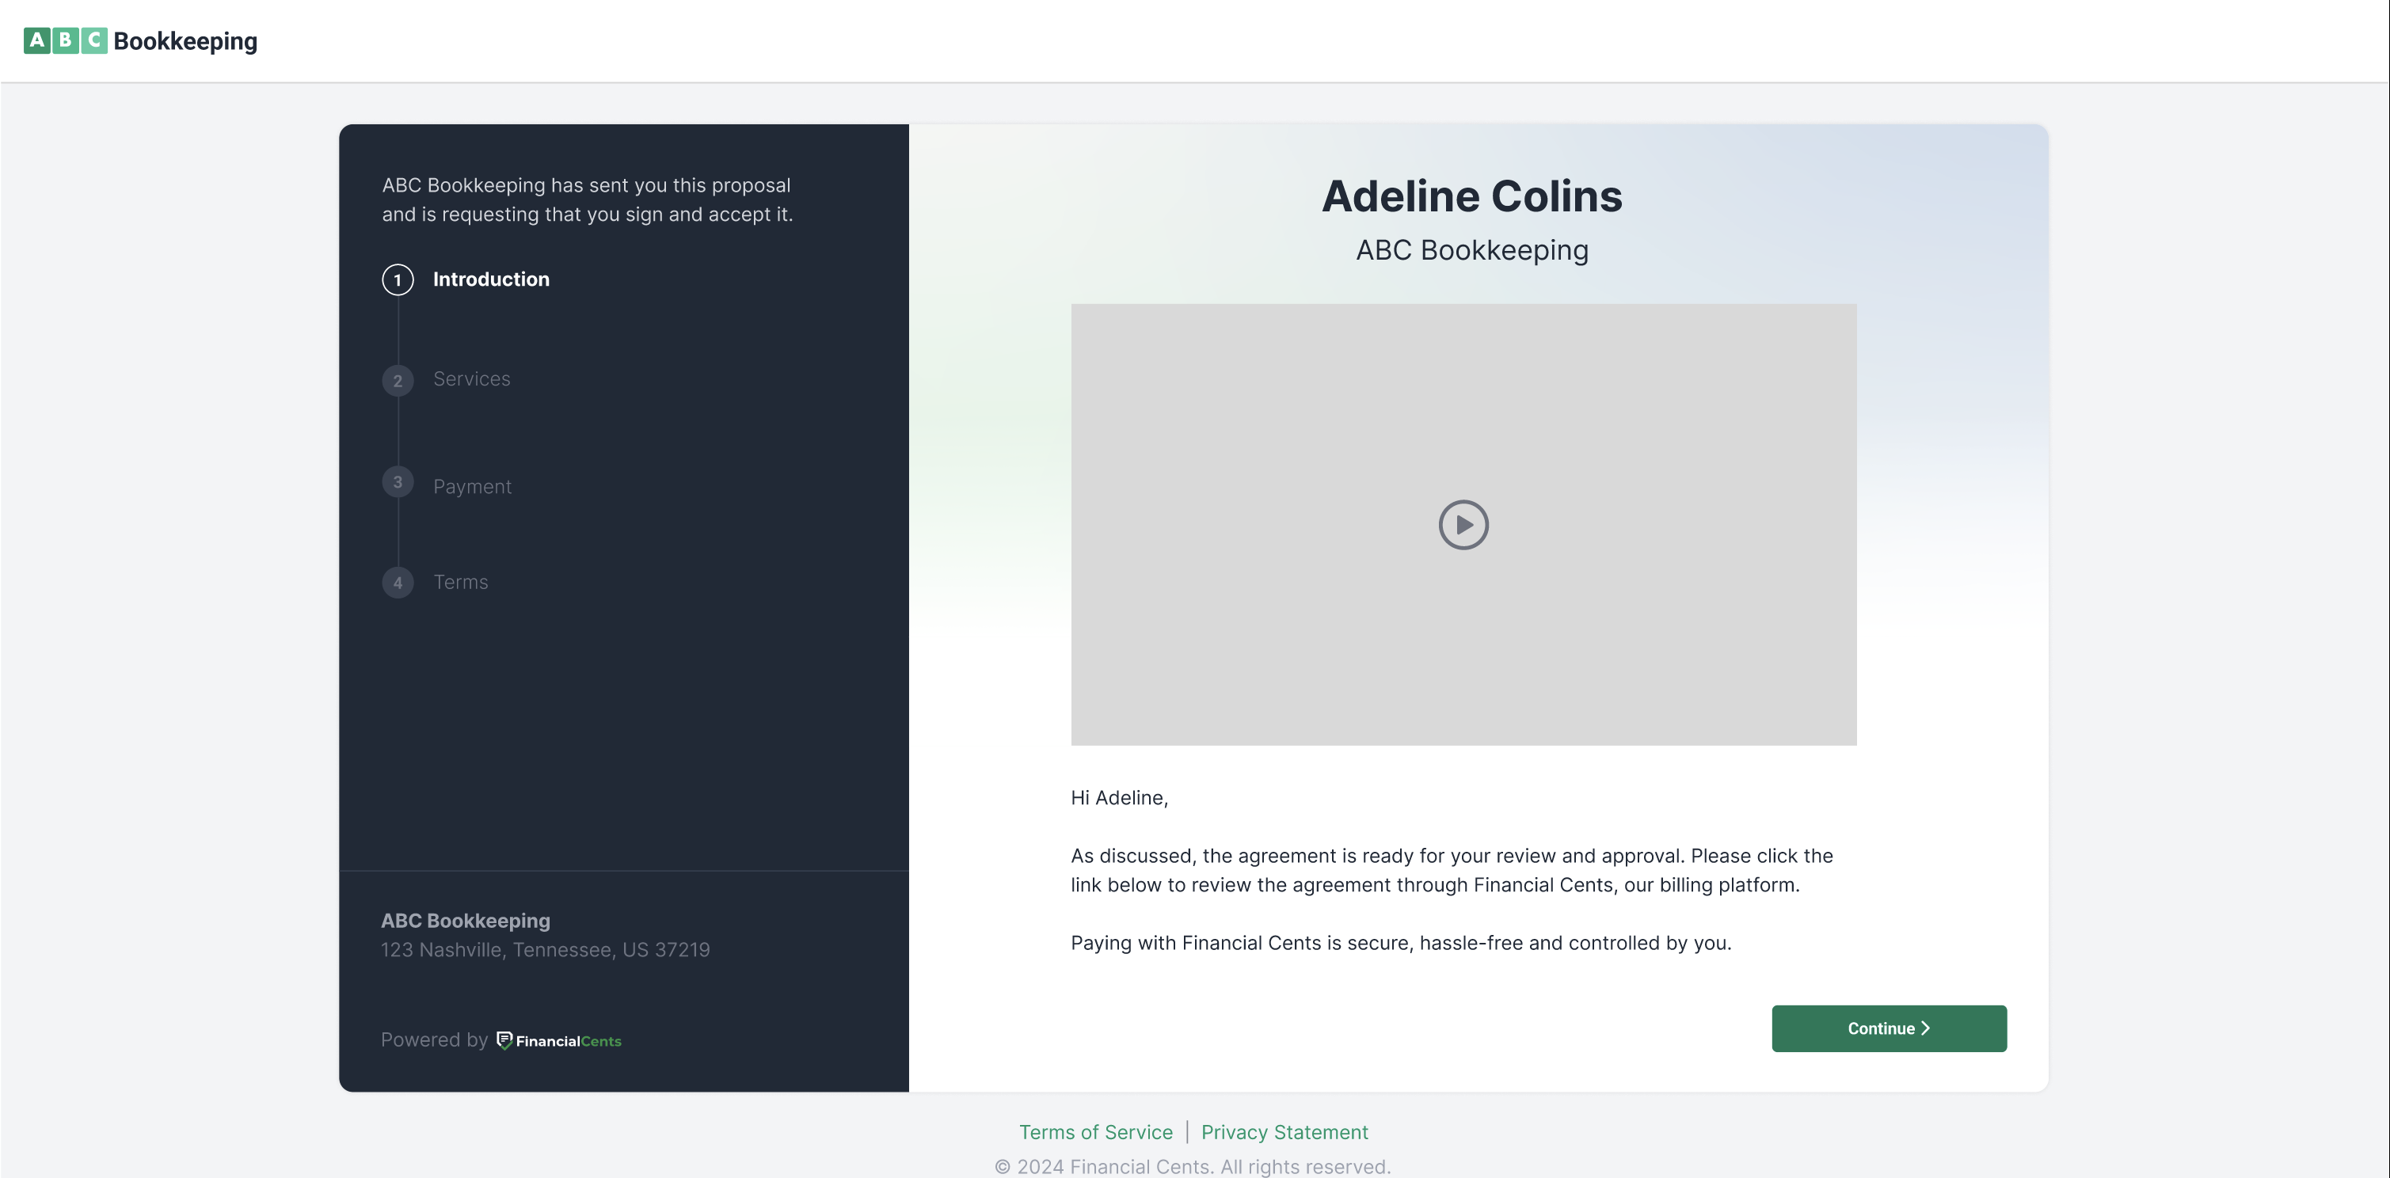Open the Terms of Service link
Screen dimensions: 2390x1178
tap(1096, 1133)
